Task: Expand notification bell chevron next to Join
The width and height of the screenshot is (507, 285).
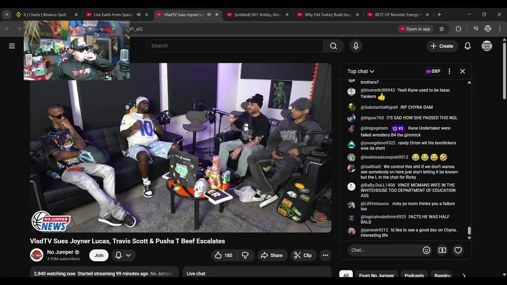Action: 128,255
